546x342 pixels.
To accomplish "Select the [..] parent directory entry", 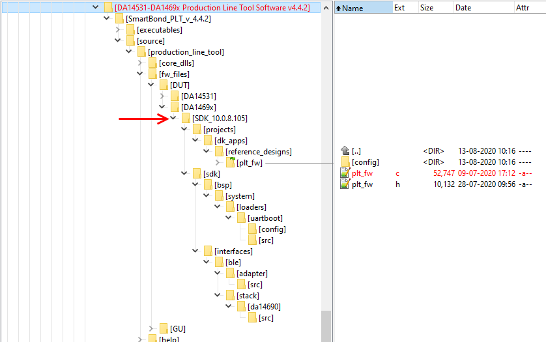I will tap(356, 151).
